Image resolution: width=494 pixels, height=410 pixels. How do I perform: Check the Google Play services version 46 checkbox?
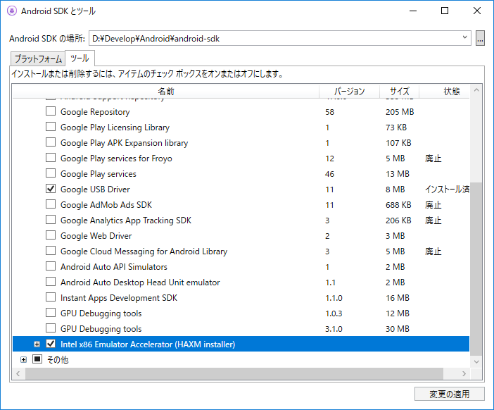click(51, 173)
